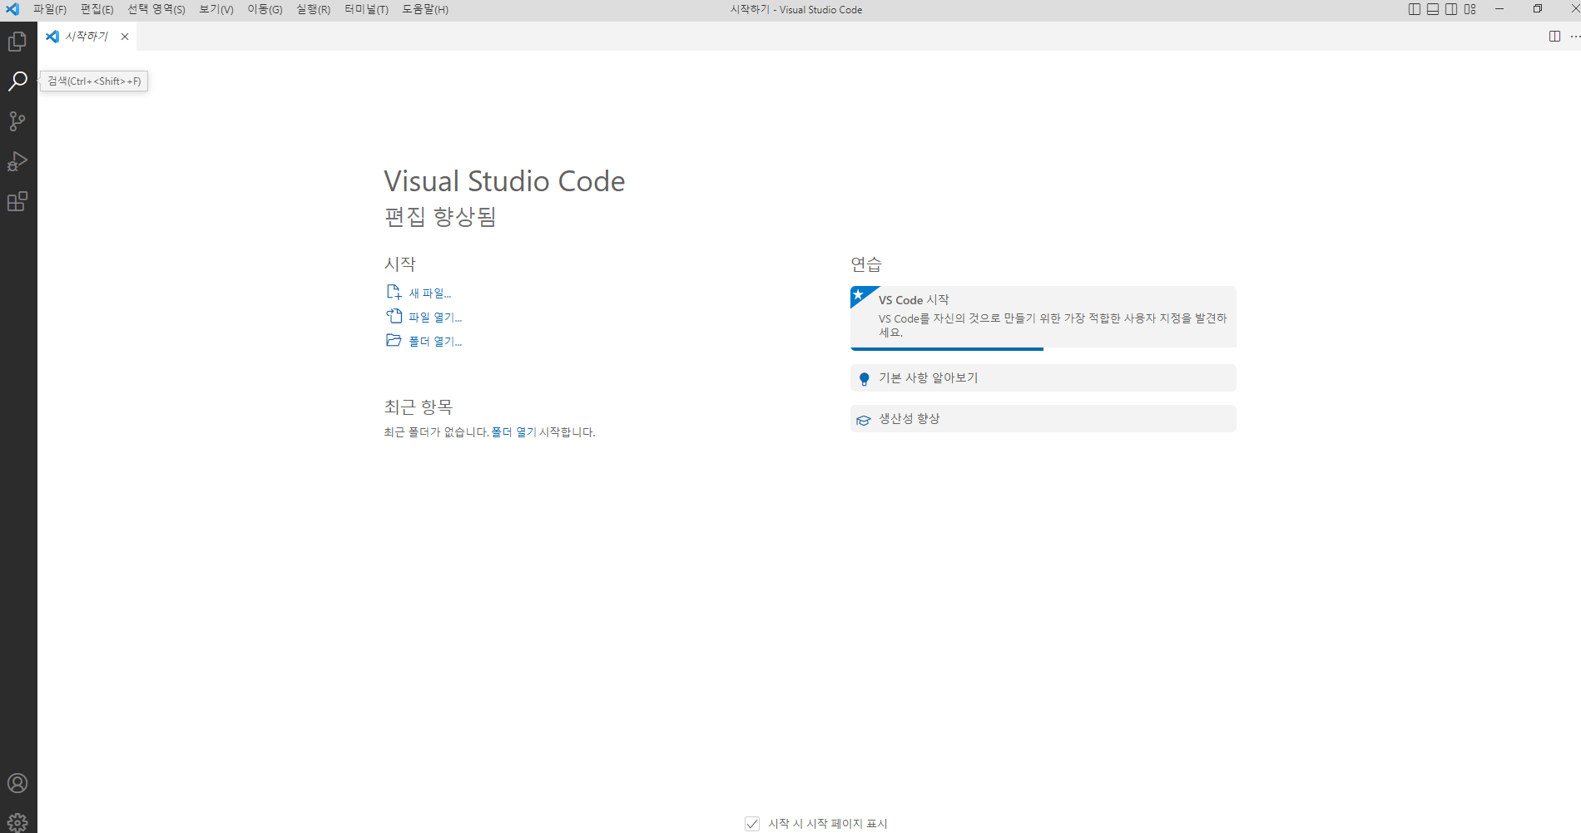Open the Customize Layout icon
This screenshot has width=1581, height=833.
1470,9
